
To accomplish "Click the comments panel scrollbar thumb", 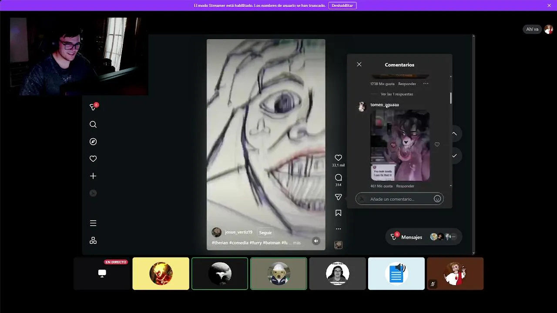I will click(451, 98).
